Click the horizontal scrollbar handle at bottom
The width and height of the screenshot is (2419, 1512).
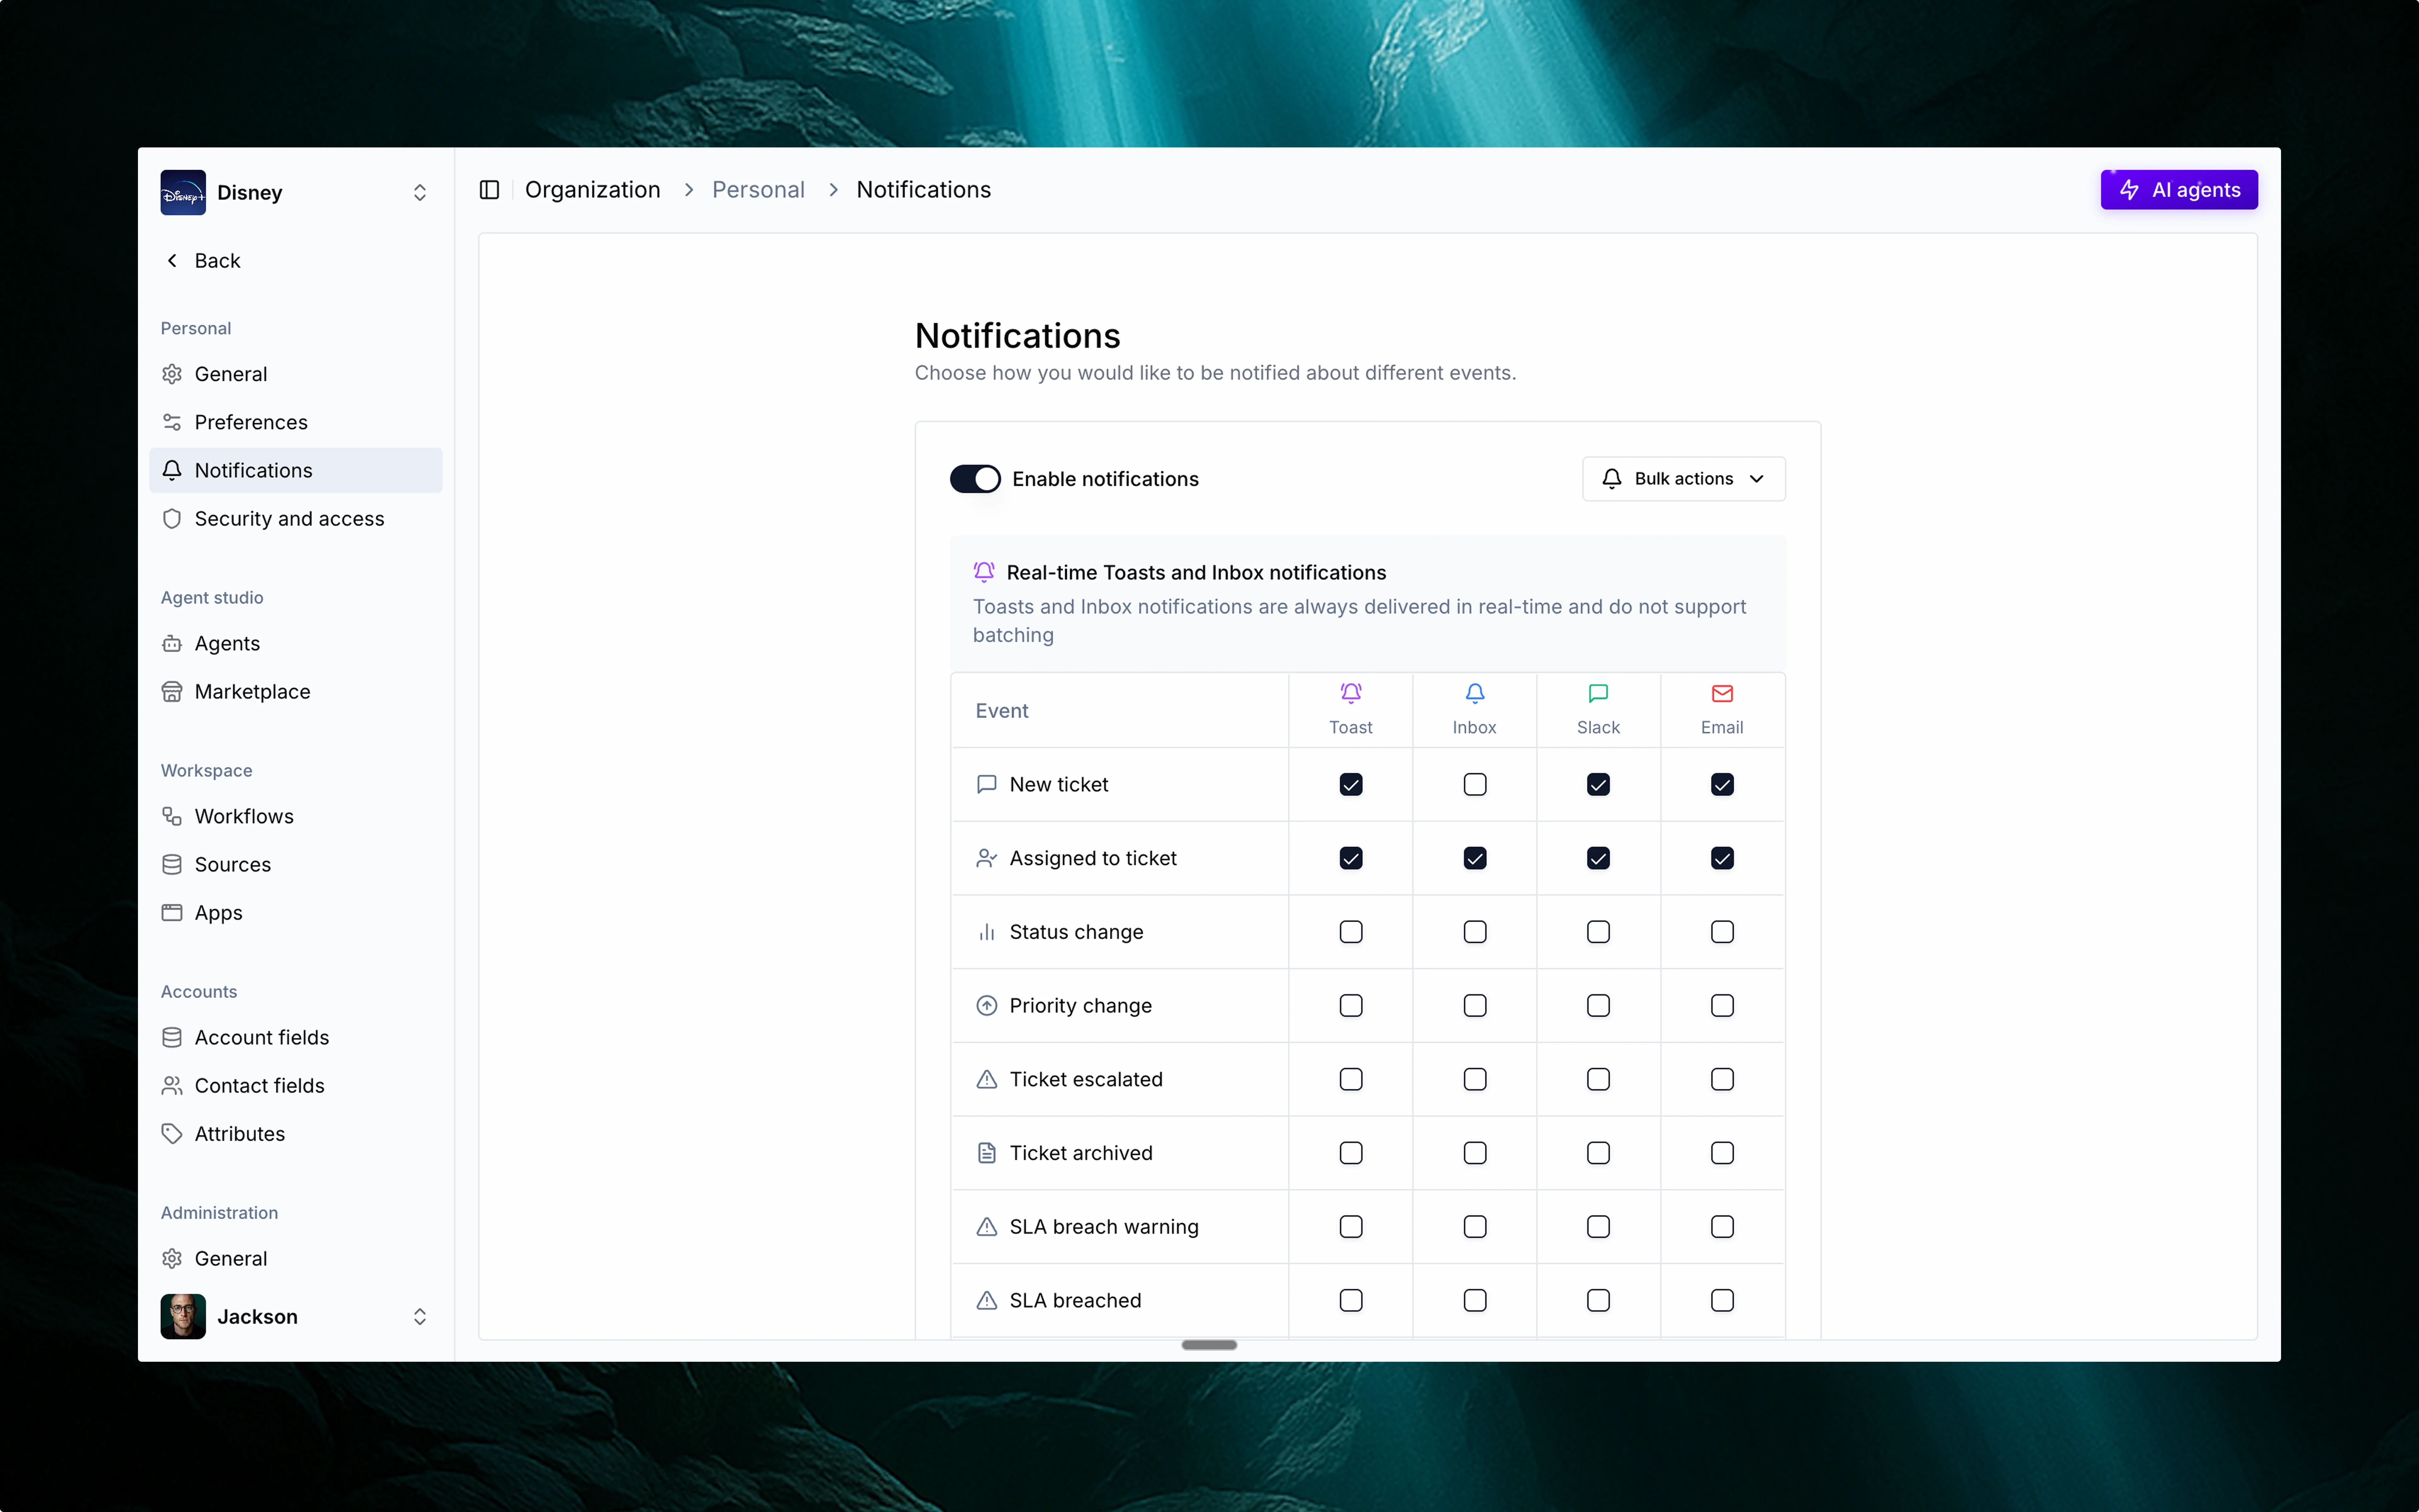tap(1209, 1345)
